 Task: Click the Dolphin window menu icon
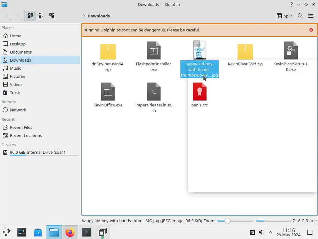(4, 4)
